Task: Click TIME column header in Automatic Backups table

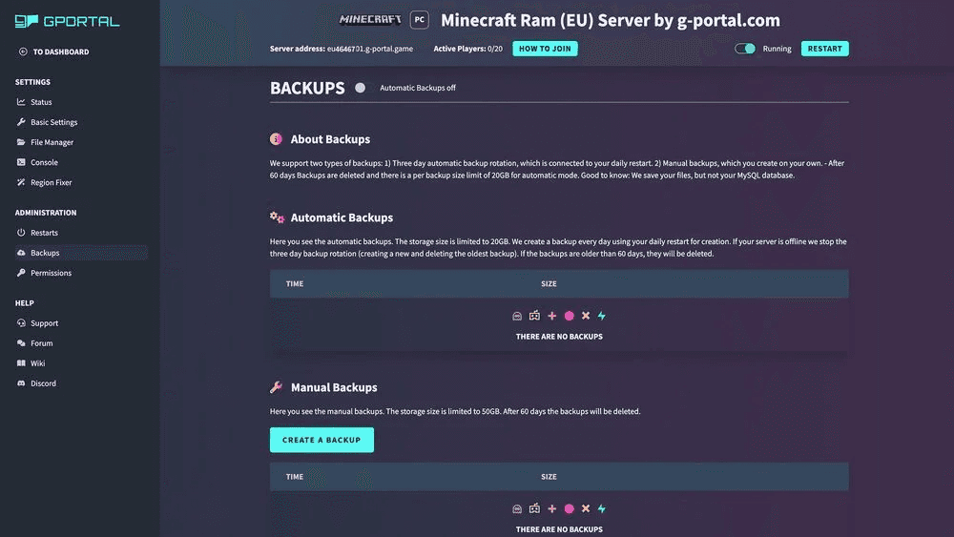Action: click(295, 283)
